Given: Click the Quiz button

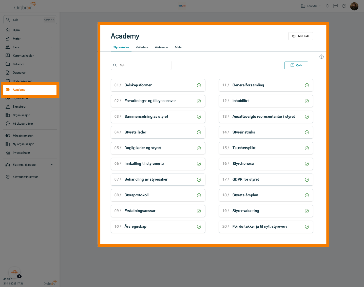Looking at the screenshot, I should pyautogui.click(x=296, y=65).
